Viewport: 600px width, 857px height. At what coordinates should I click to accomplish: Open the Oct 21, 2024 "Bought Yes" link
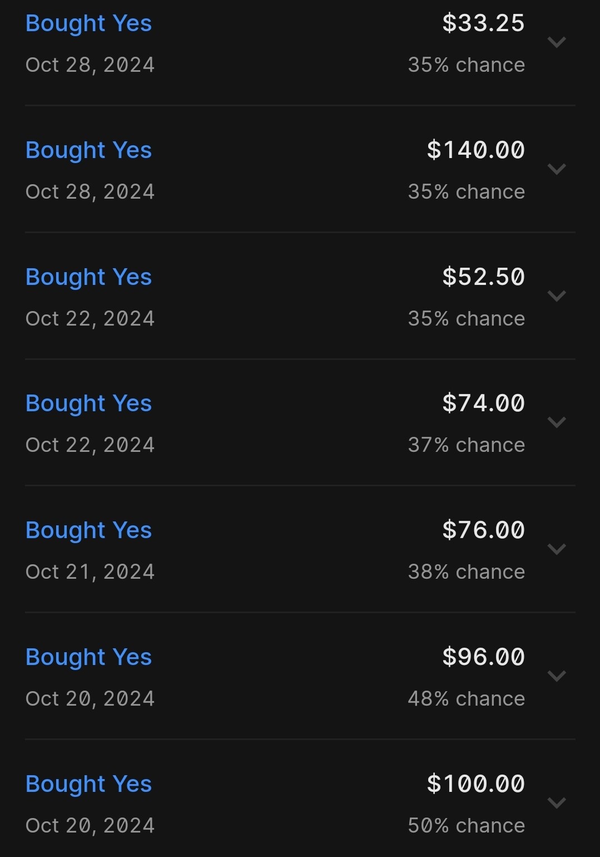[88, 530]
